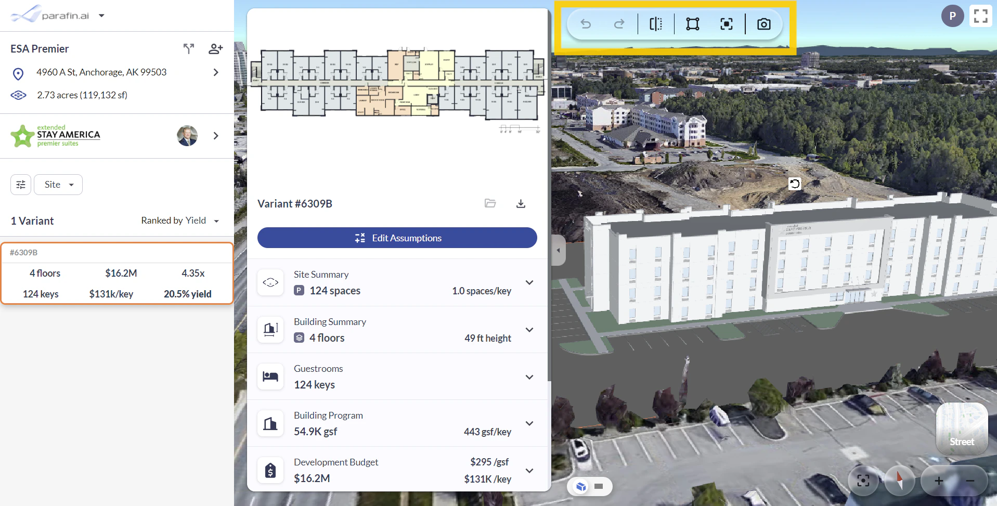Click the frame-building focus icon in the toolbar
Image resolution: width=997 pixels, height=506 pixels.
[x=726, y=24]
